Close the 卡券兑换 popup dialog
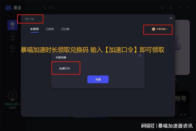 [x=140, y=56]
